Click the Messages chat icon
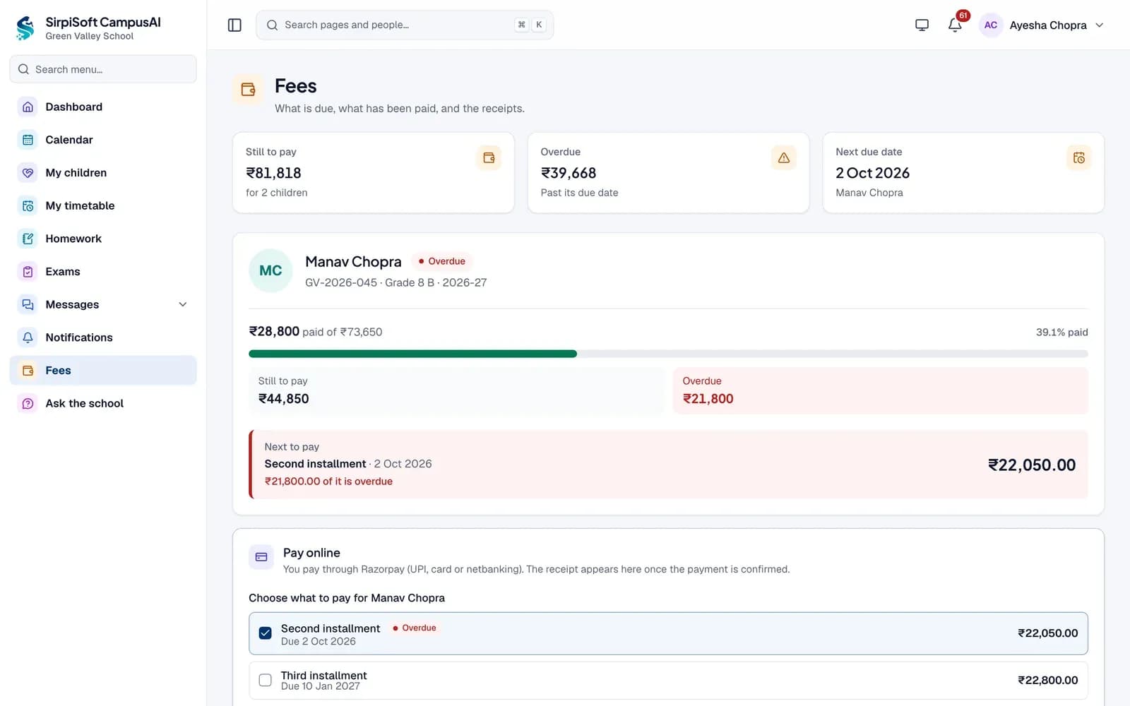 (28, 304)
